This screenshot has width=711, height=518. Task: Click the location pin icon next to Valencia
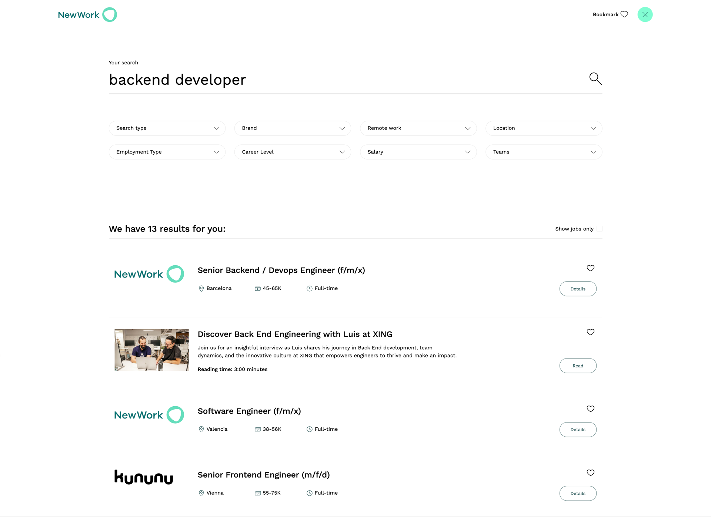pyautogui.click(x=201, y=430)
